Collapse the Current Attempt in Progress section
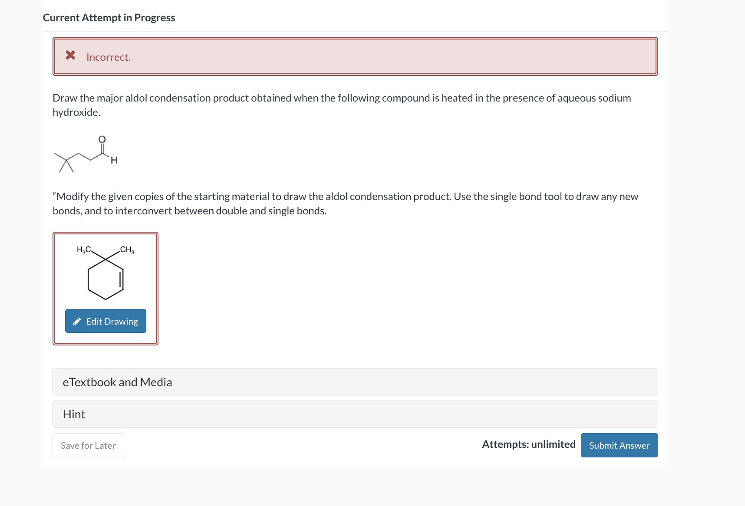745x506 pixels. pyautogui.click(x=109, y=17)
